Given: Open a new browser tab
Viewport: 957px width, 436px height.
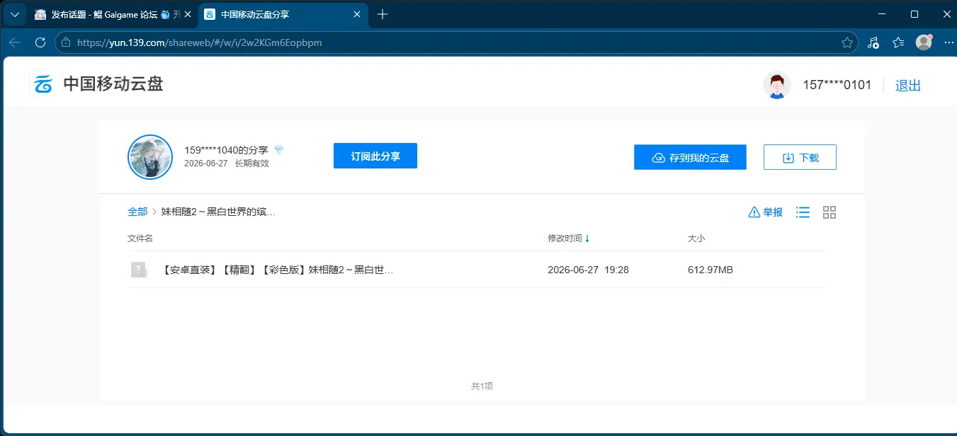Looking at the screenshot, I should pos(383,14).
